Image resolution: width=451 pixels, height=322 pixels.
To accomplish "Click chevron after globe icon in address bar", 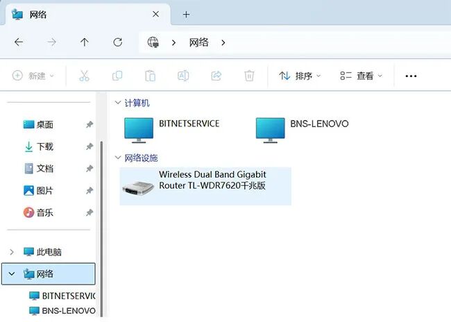I will 173,42.
